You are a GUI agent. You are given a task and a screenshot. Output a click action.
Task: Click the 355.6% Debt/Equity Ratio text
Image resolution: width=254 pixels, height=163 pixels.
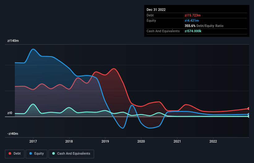pos(204,26)
